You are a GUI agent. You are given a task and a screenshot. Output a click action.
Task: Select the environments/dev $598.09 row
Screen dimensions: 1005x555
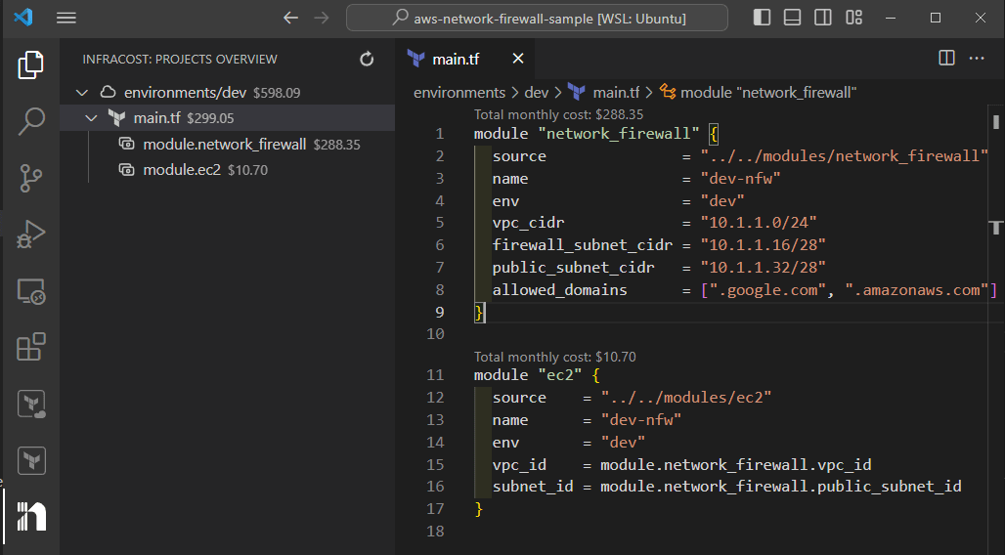click(228, 93)
